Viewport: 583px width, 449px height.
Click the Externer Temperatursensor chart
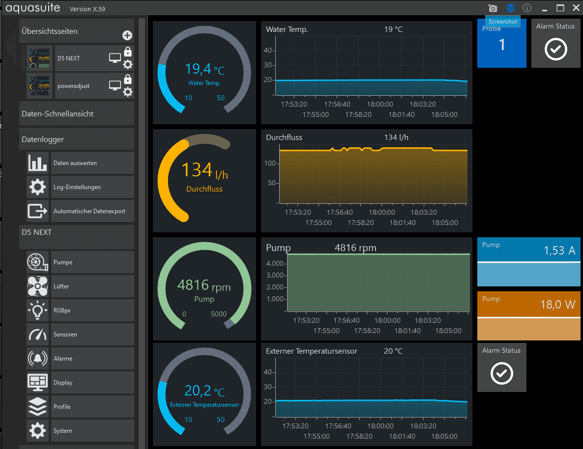pyautogui.click(x=367, y=394)
